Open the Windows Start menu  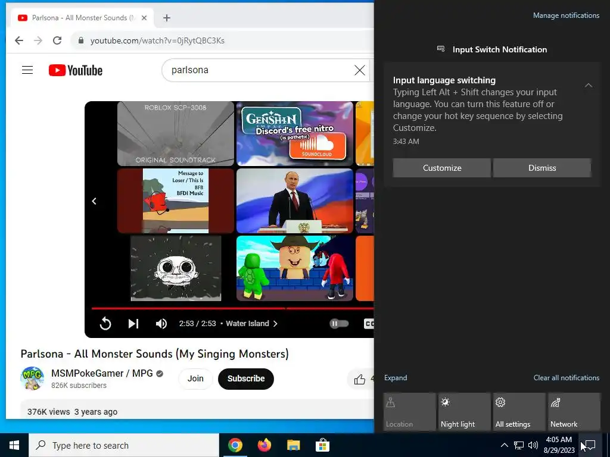pyautogui.click(x=14, y=445)
